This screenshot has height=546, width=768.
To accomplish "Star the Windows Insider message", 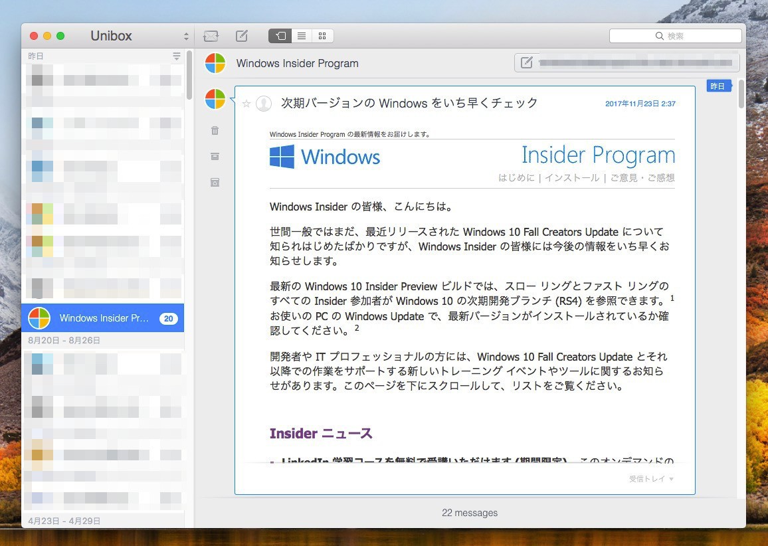I will [x=246, y=104].
